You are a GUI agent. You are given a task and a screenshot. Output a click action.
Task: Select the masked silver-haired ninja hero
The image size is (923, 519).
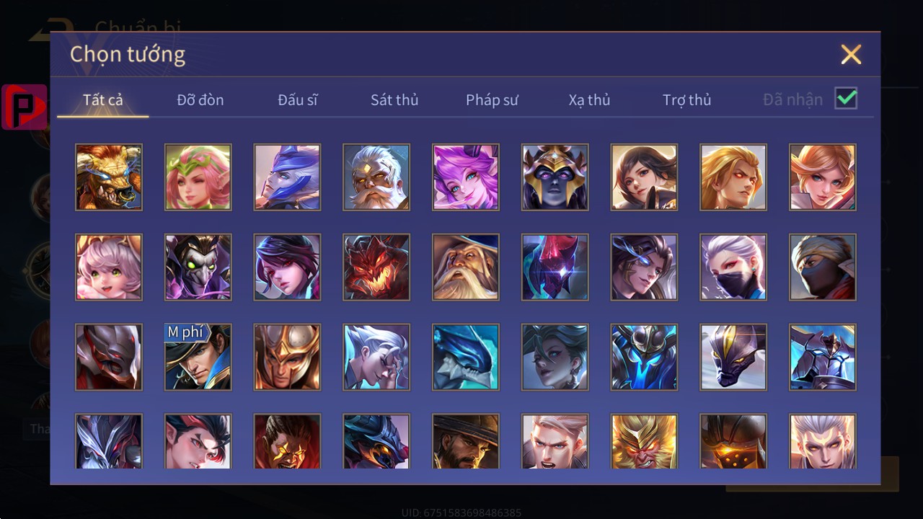733,267
